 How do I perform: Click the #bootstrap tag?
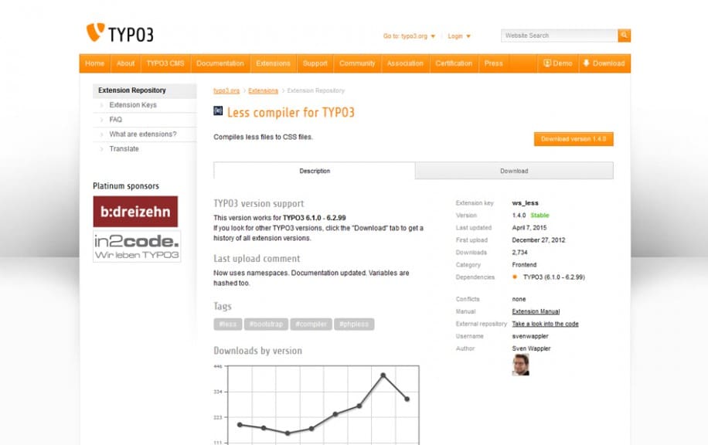pyautogui.click(x=267, y=324)
